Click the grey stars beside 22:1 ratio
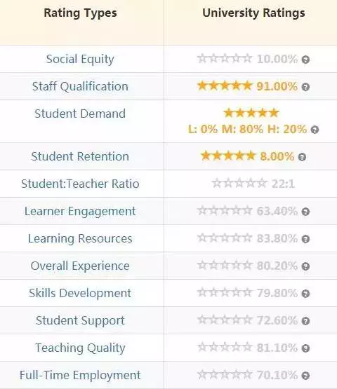Screen dimensions: 337x389 (x=239, y=184)
